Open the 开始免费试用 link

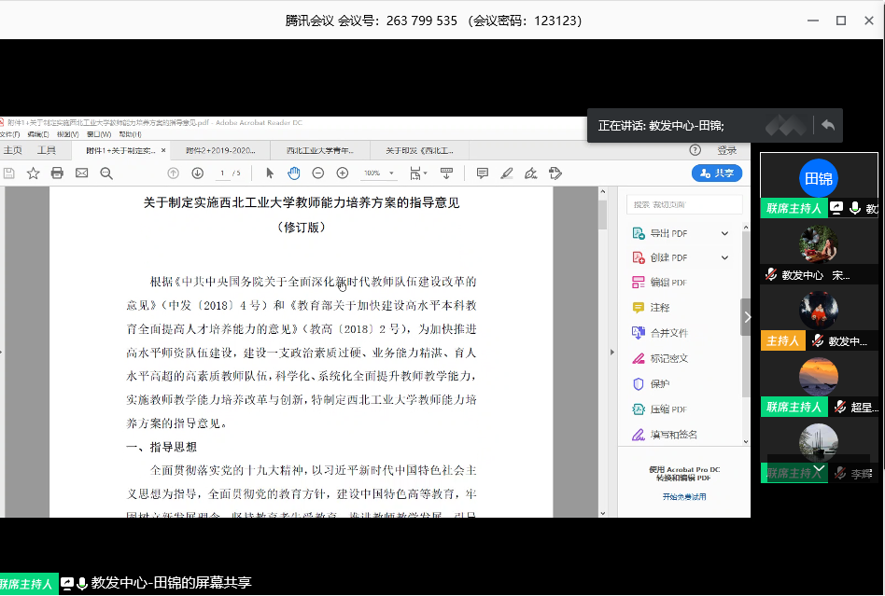point(684,497)
